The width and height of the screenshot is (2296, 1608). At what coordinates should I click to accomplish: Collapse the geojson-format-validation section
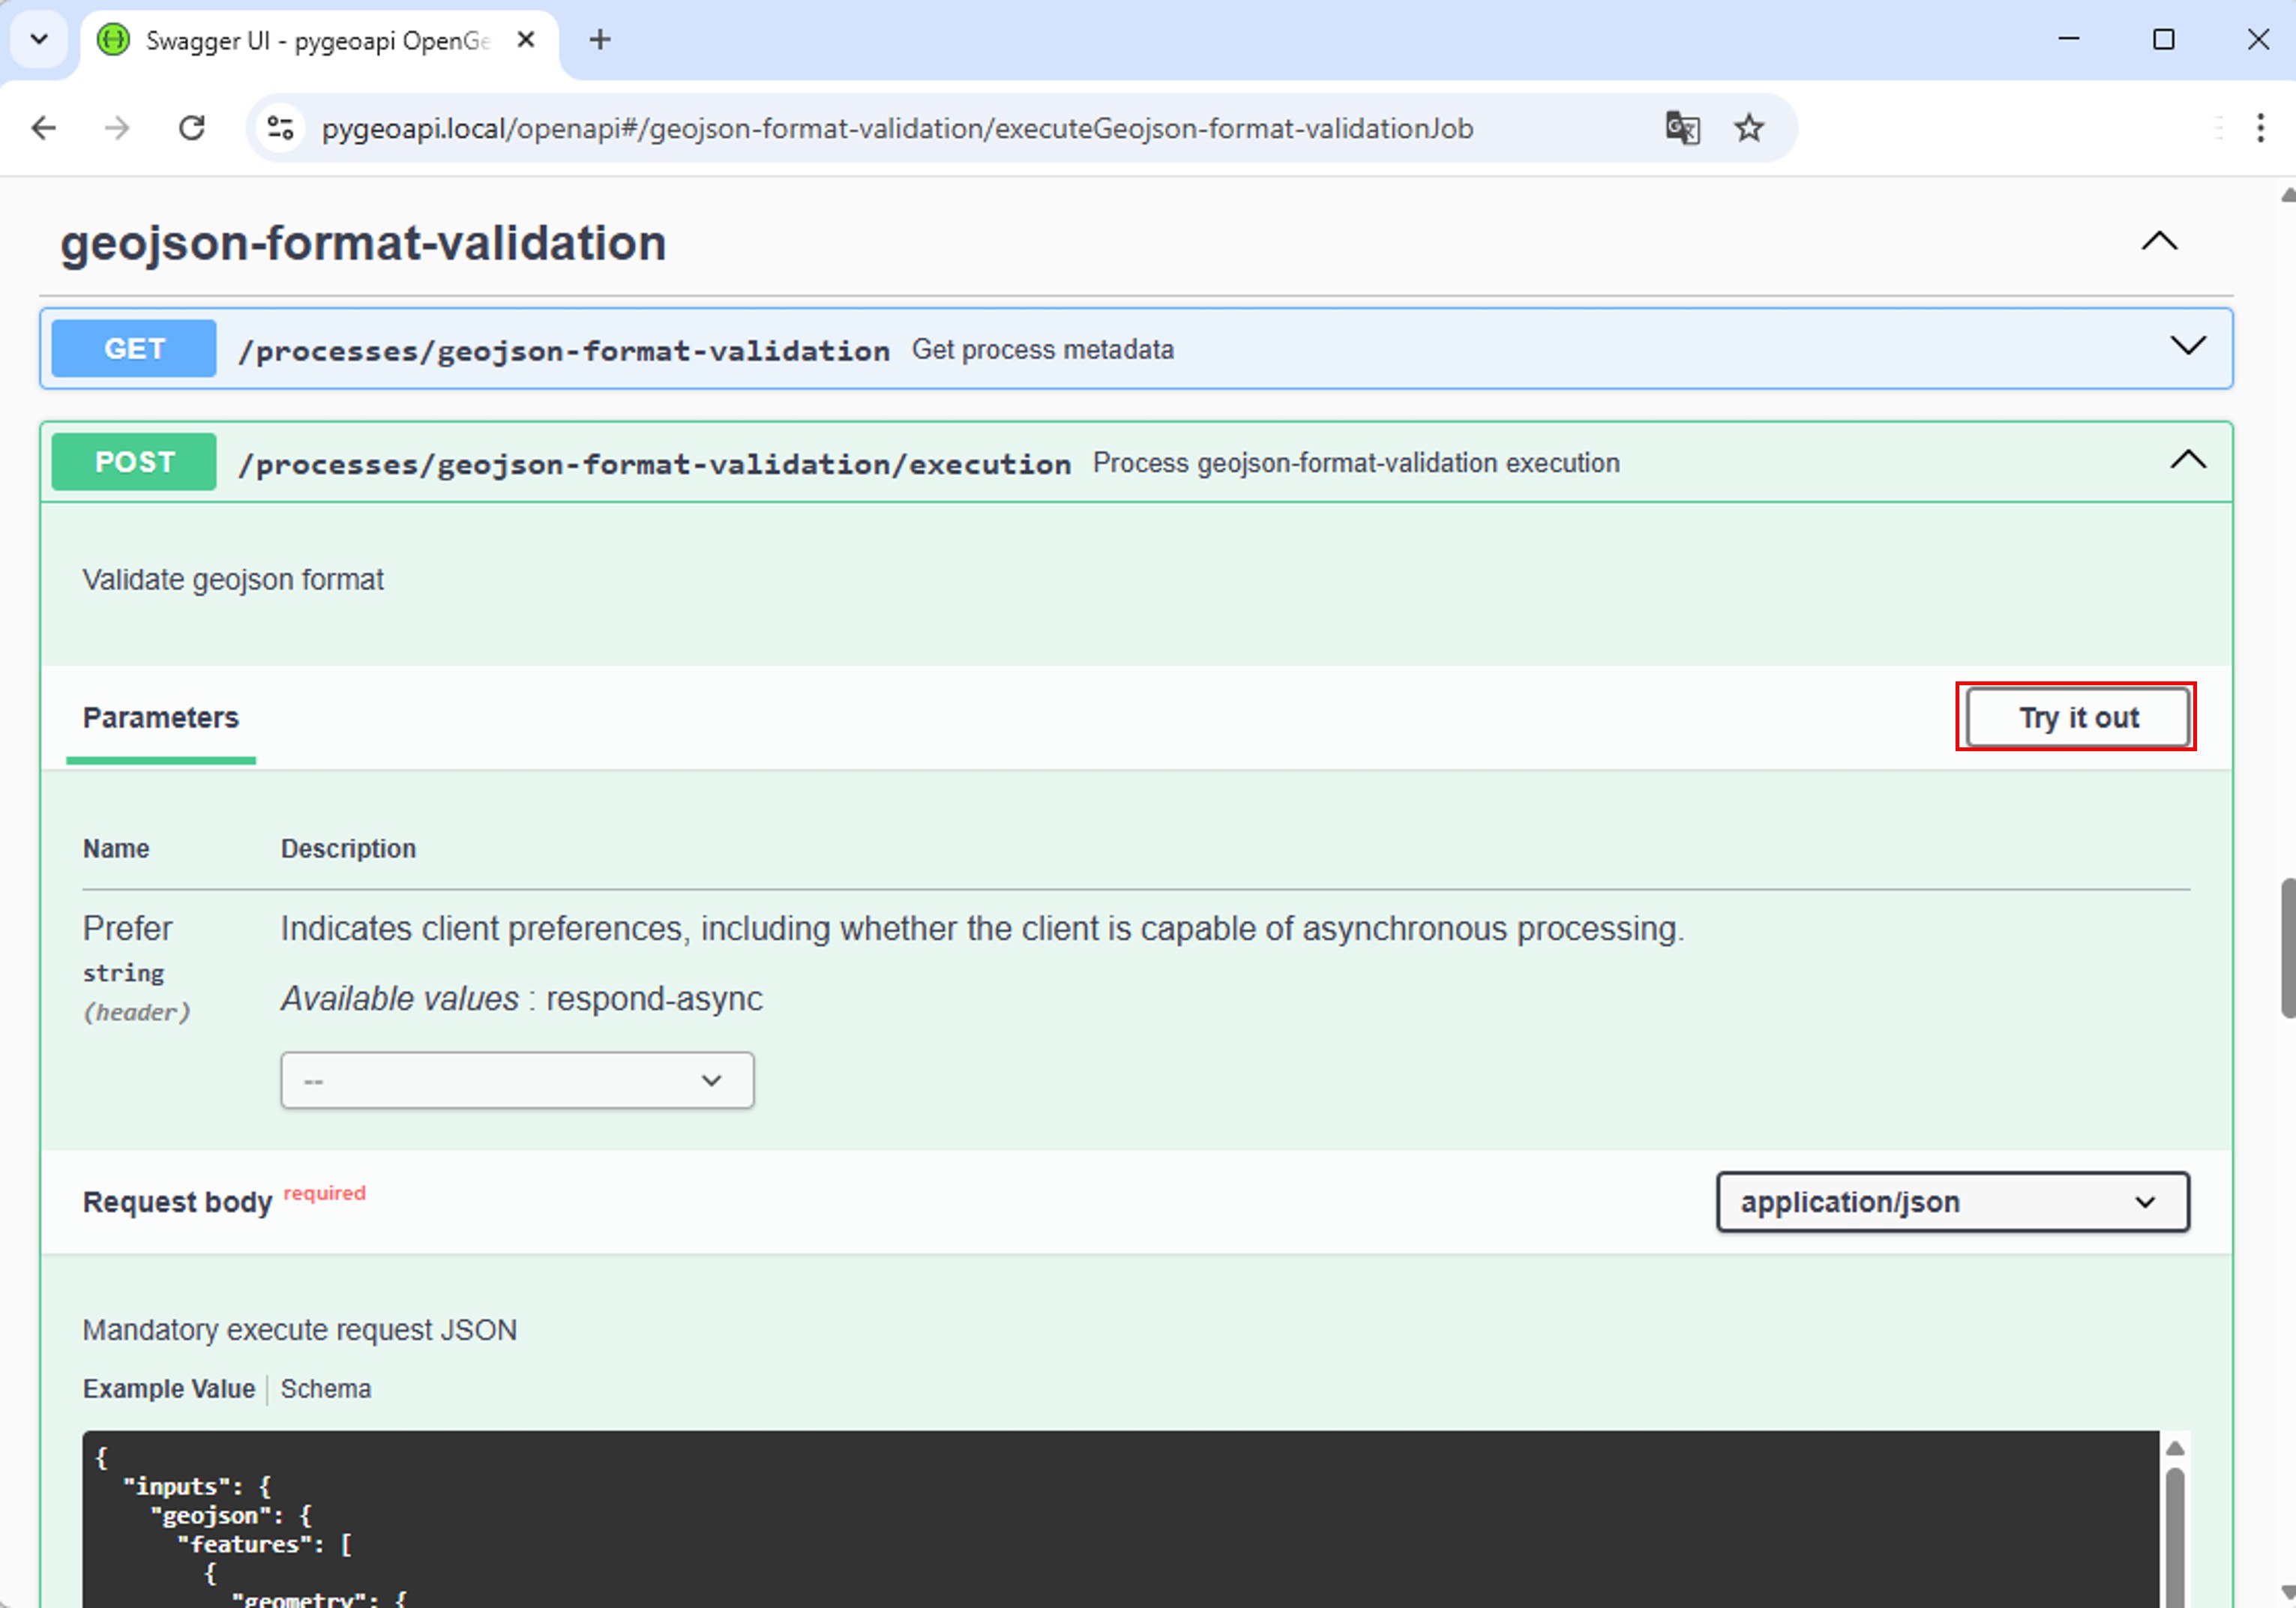click(x=2159, y=242)
